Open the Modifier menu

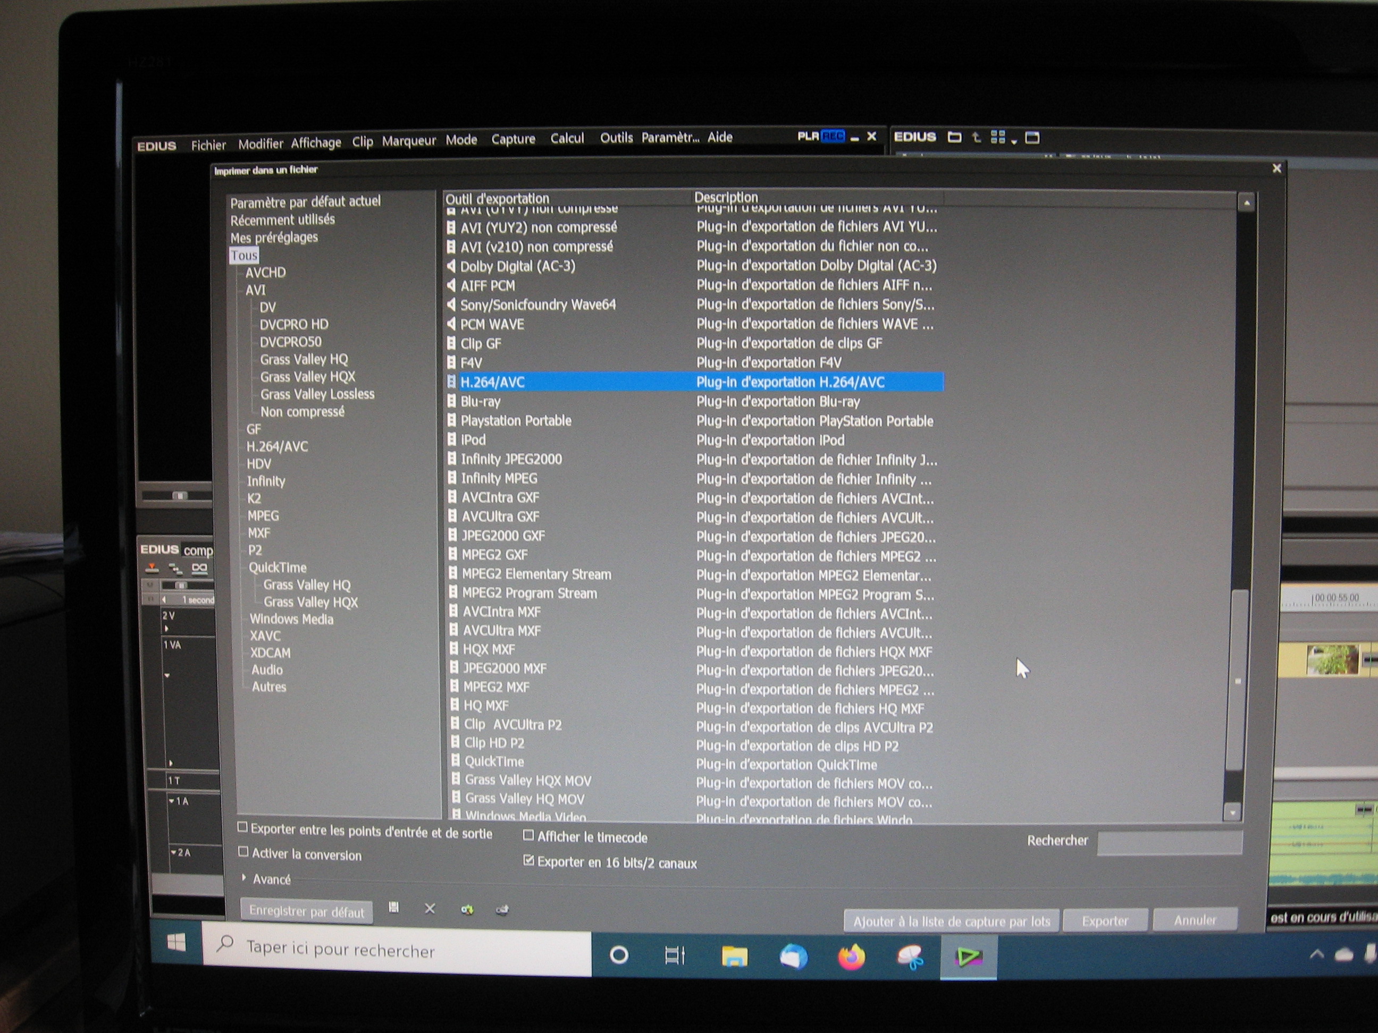(x=261, y=144)
